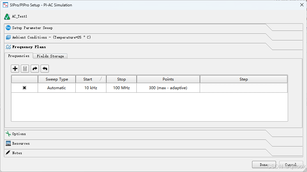Switch to the Fields Storage tab
307x172 pixels.
tap(50, 56)
